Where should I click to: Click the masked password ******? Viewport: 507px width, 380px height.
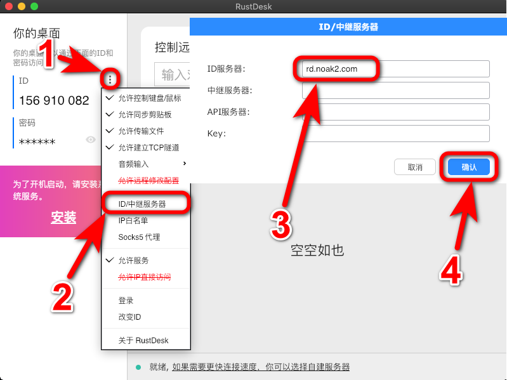click(x=37, y=141)
